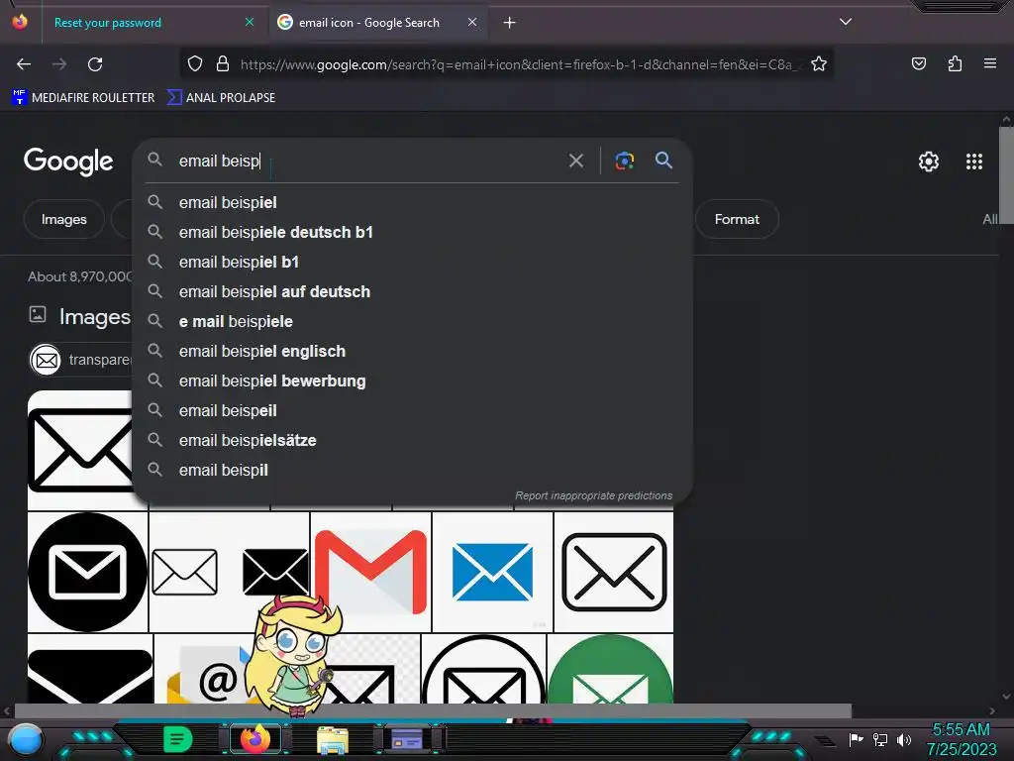Click the transparent image filter chip
This screenshot has height=761, width=1014.
pyautogui.click(x=81, y=360)
